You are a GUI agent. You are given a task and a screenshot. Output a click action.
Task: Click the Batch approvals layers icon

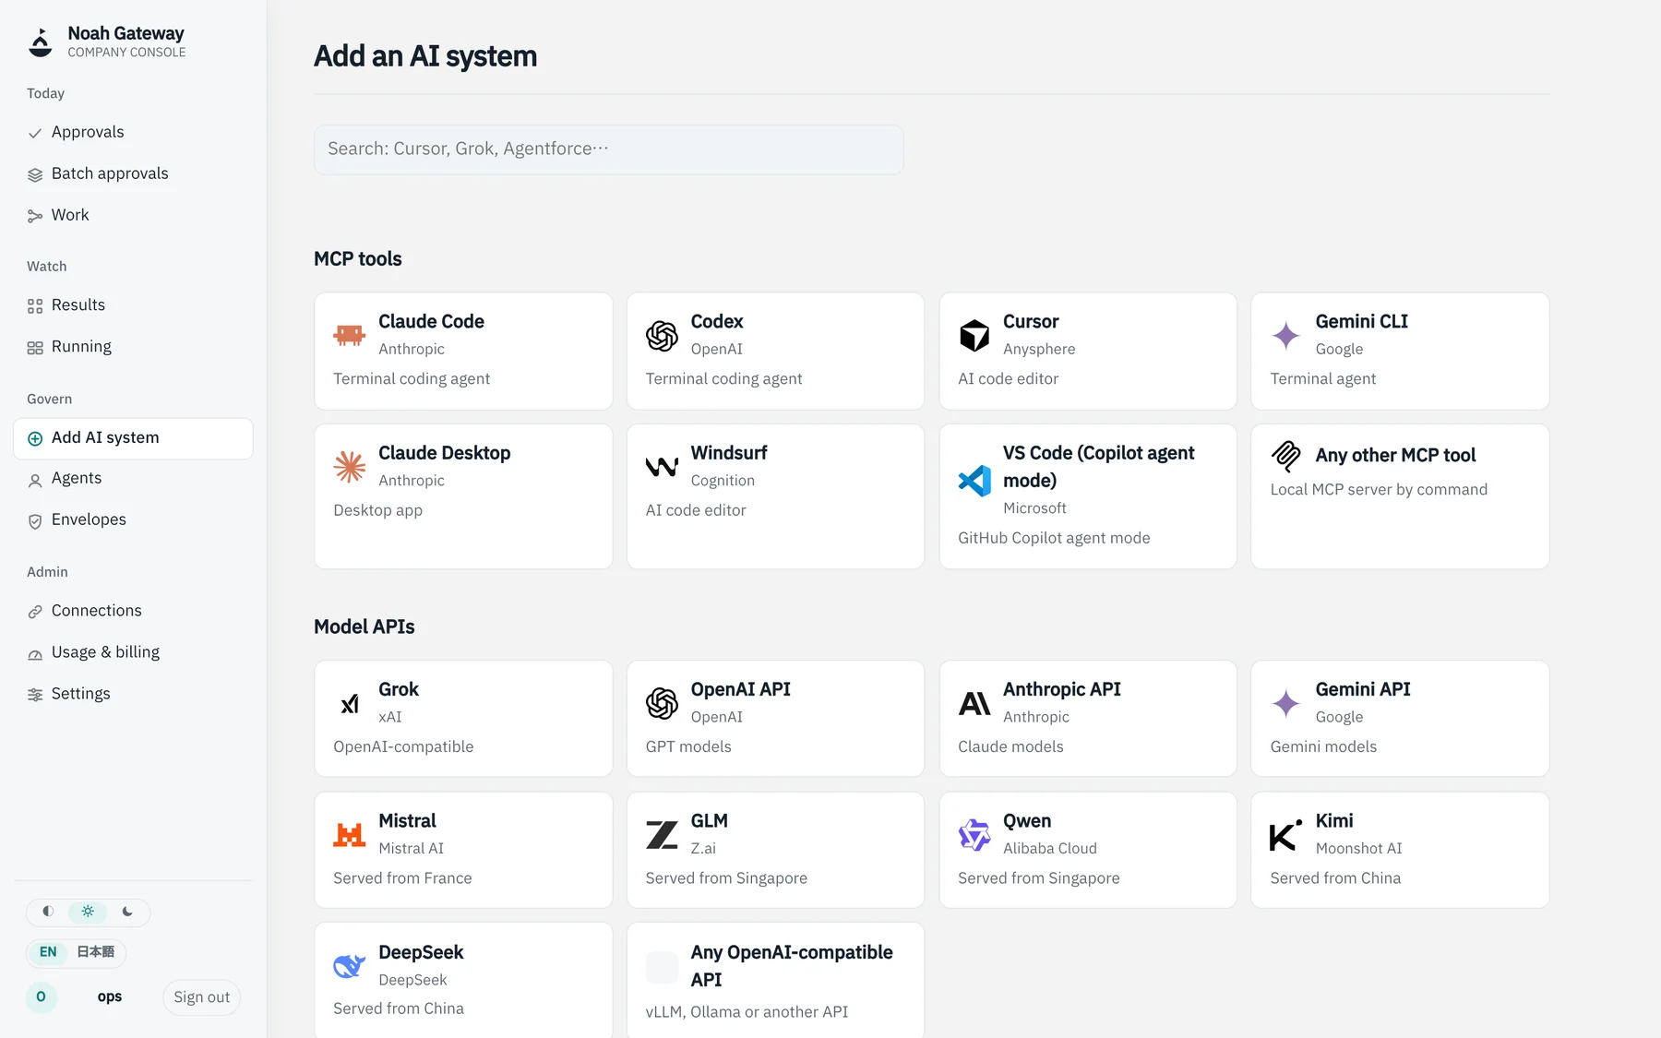[35, 174]
